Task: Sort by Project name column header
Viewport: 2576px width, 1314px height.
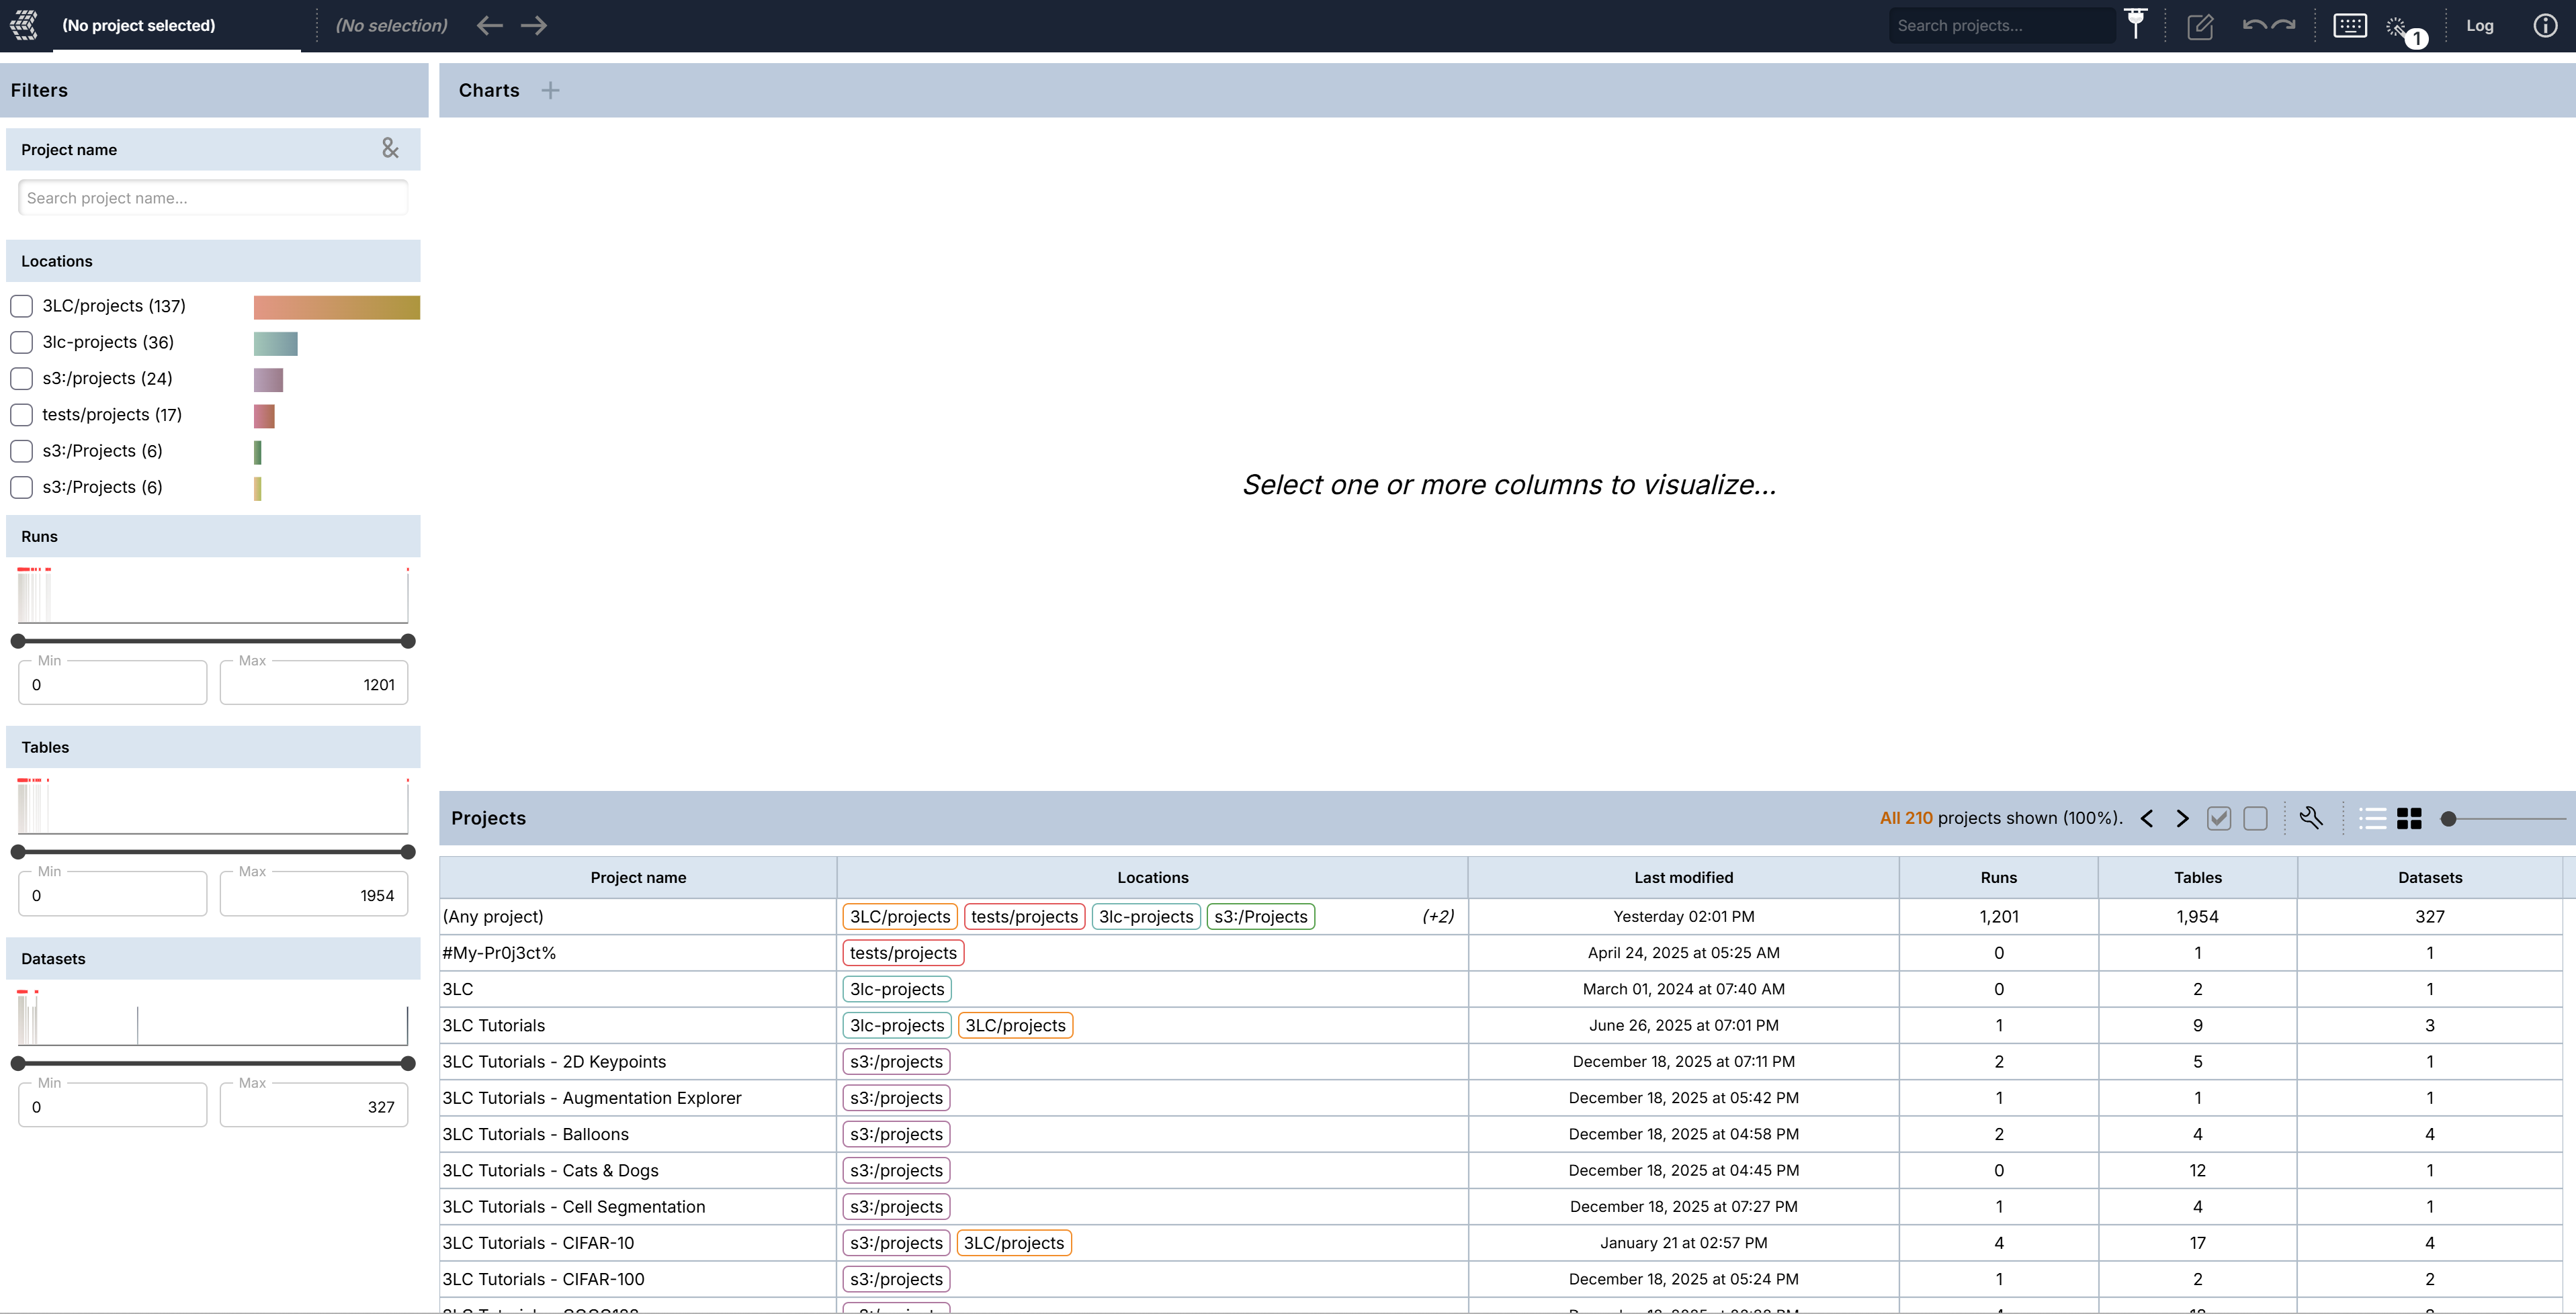Action: pos(638,878)
